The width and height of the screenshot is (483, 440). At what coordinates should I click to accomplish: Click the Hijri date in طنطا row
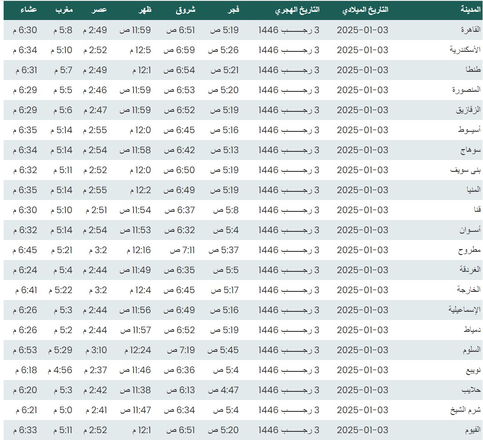click(x=289, y=70)
